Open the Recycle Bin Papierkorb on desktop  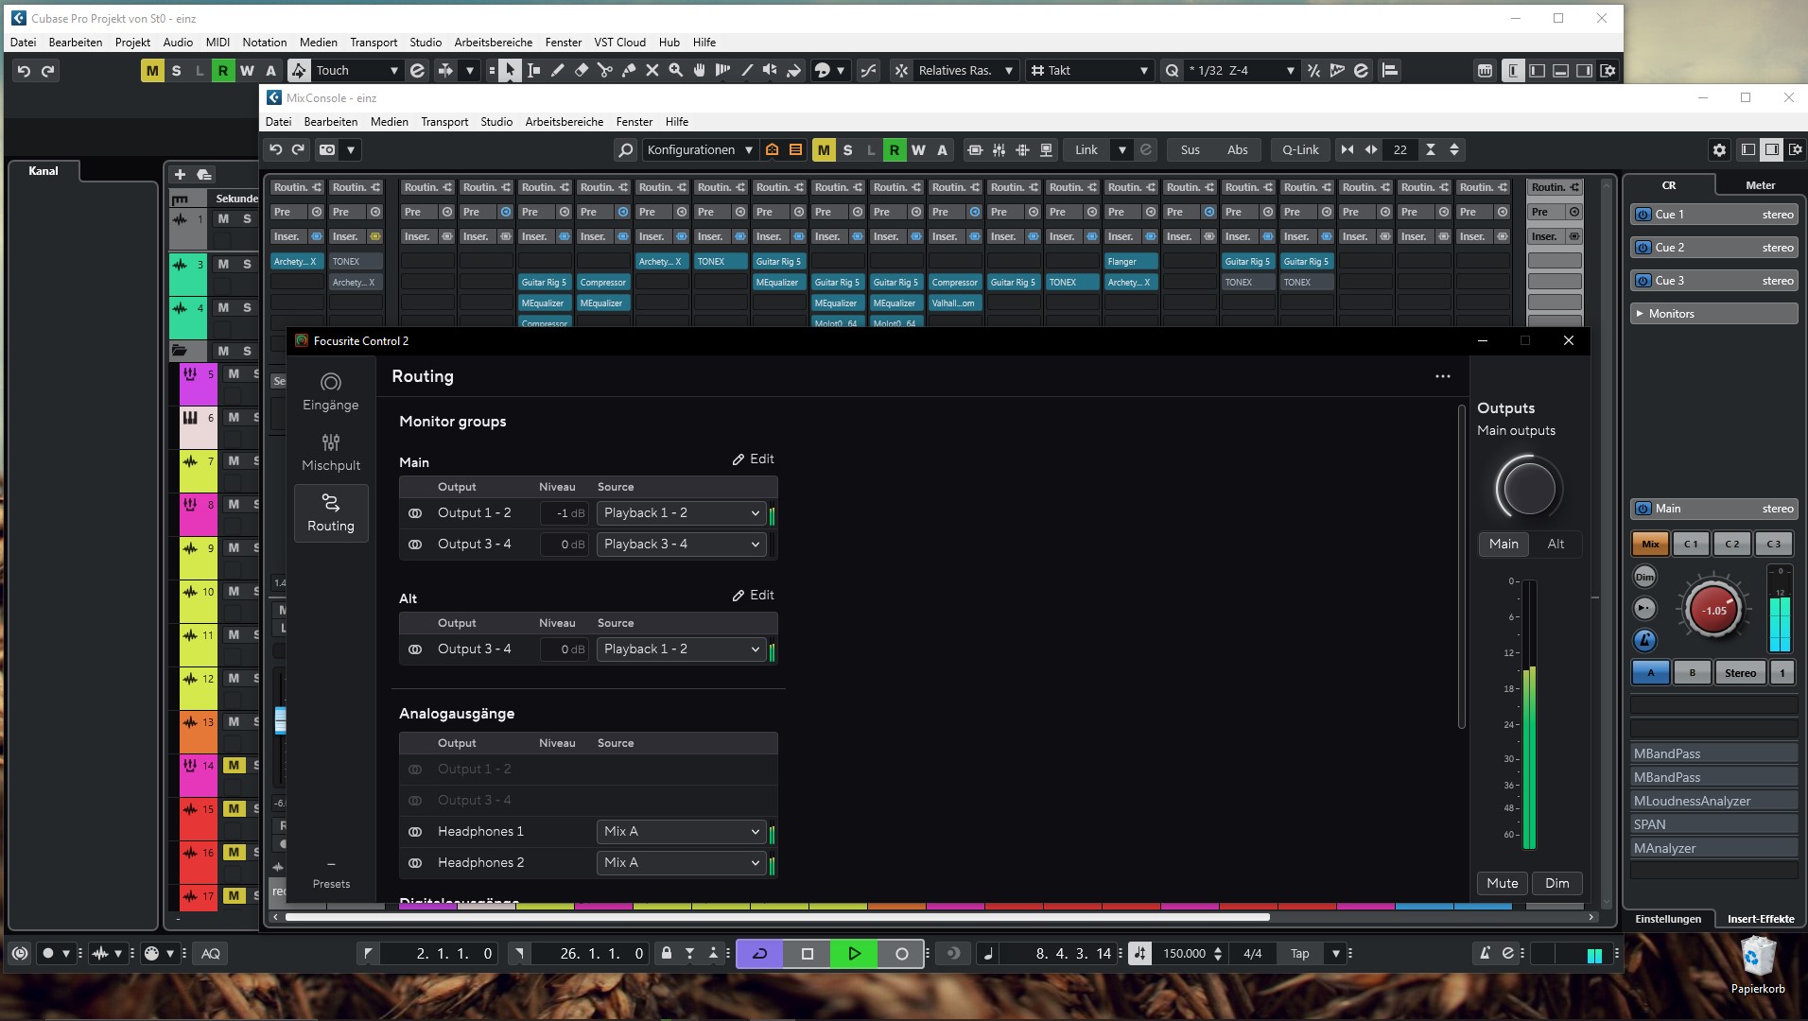1758,965
